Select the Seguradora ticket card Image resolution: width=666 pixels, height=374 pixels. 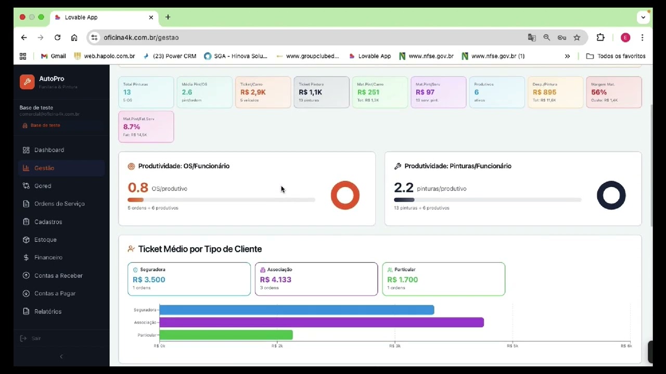tap(189, 279)
